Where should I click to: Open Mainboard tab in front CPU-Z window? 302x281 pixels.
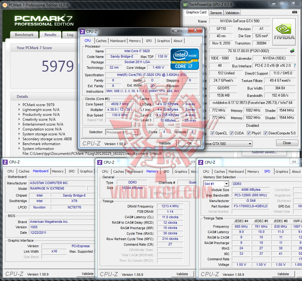pos(118,41)
